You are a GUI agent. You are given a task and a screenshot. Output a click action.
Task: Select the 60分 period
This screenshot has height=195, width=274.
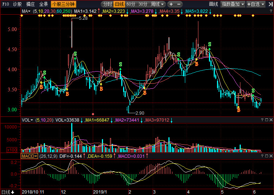(x=131, y=4)
